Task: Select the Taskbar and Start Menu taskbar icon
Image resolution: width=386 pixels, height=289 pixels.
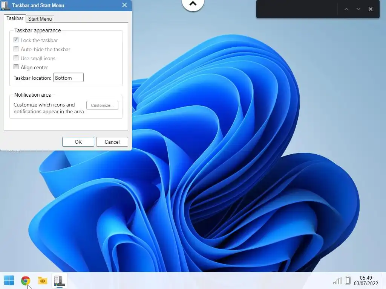Action: pyautogui.click(x=59, y=281)
